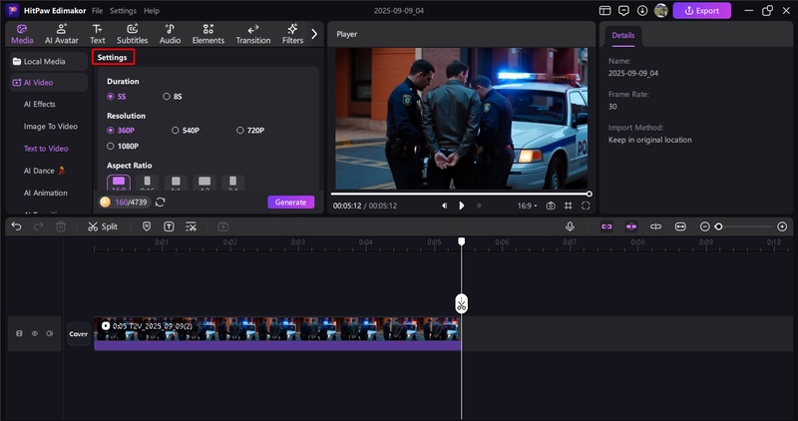Step forward to next frame
The image size is (798, 421).
pyautogui.click(x=479, y=206)
